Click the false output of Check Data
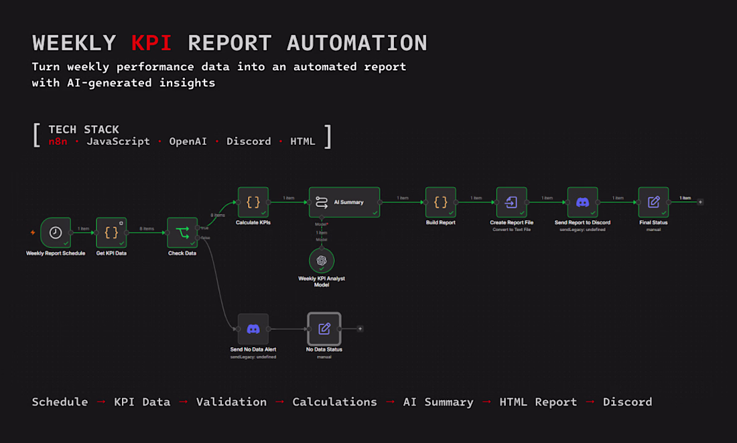The width and height of the screenshot is (737, 443). pos(198,237)
